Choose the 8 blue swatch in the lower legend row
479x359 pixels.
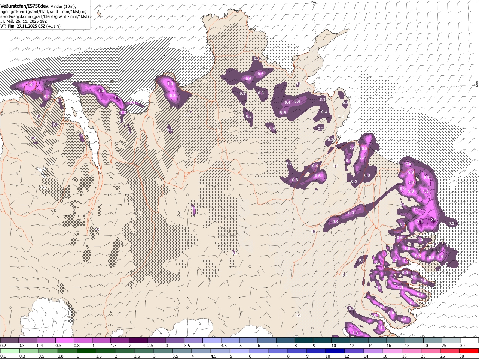[296, 351]
